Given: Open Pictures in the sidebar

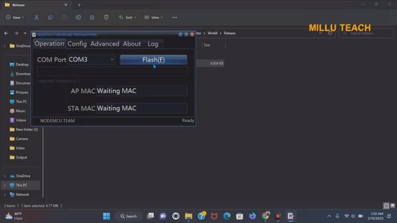Looking at the screenshot, I should 19,92.
